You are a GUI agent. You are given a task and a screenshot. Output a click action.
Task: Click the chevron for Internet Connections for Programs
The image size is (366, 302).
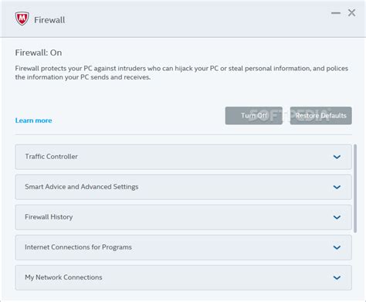click(x=337, y=247)
